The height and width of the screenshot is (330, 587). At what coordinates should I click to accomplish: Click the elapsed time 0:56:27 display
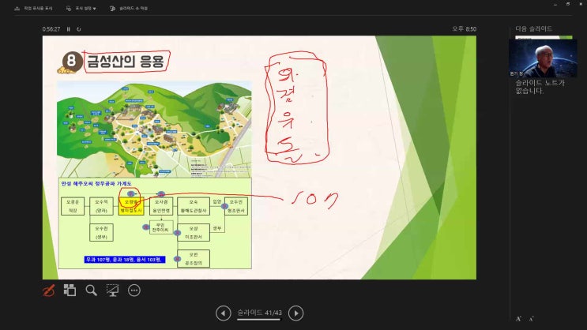click(51, 29)
